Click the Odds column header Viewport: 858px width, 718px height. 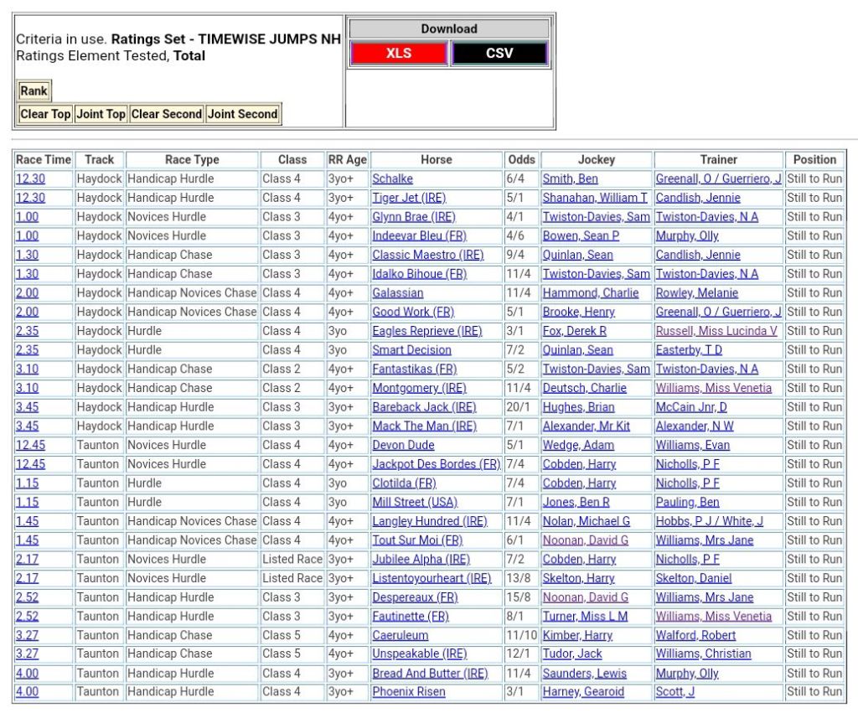(521, 159)
